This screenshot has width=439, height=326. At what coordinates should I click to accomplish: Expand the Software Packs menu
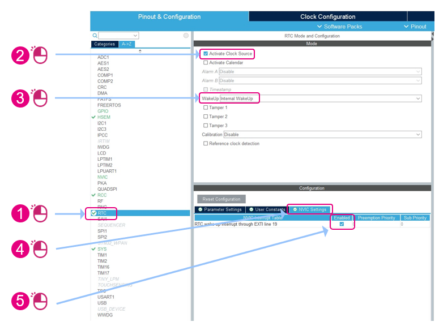pyautogui.click(x=340, y=27)
